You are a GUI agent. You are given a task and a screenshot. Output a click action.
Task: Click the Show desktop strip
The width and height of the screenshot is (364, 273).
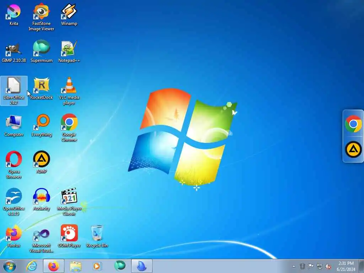point(362,266)
